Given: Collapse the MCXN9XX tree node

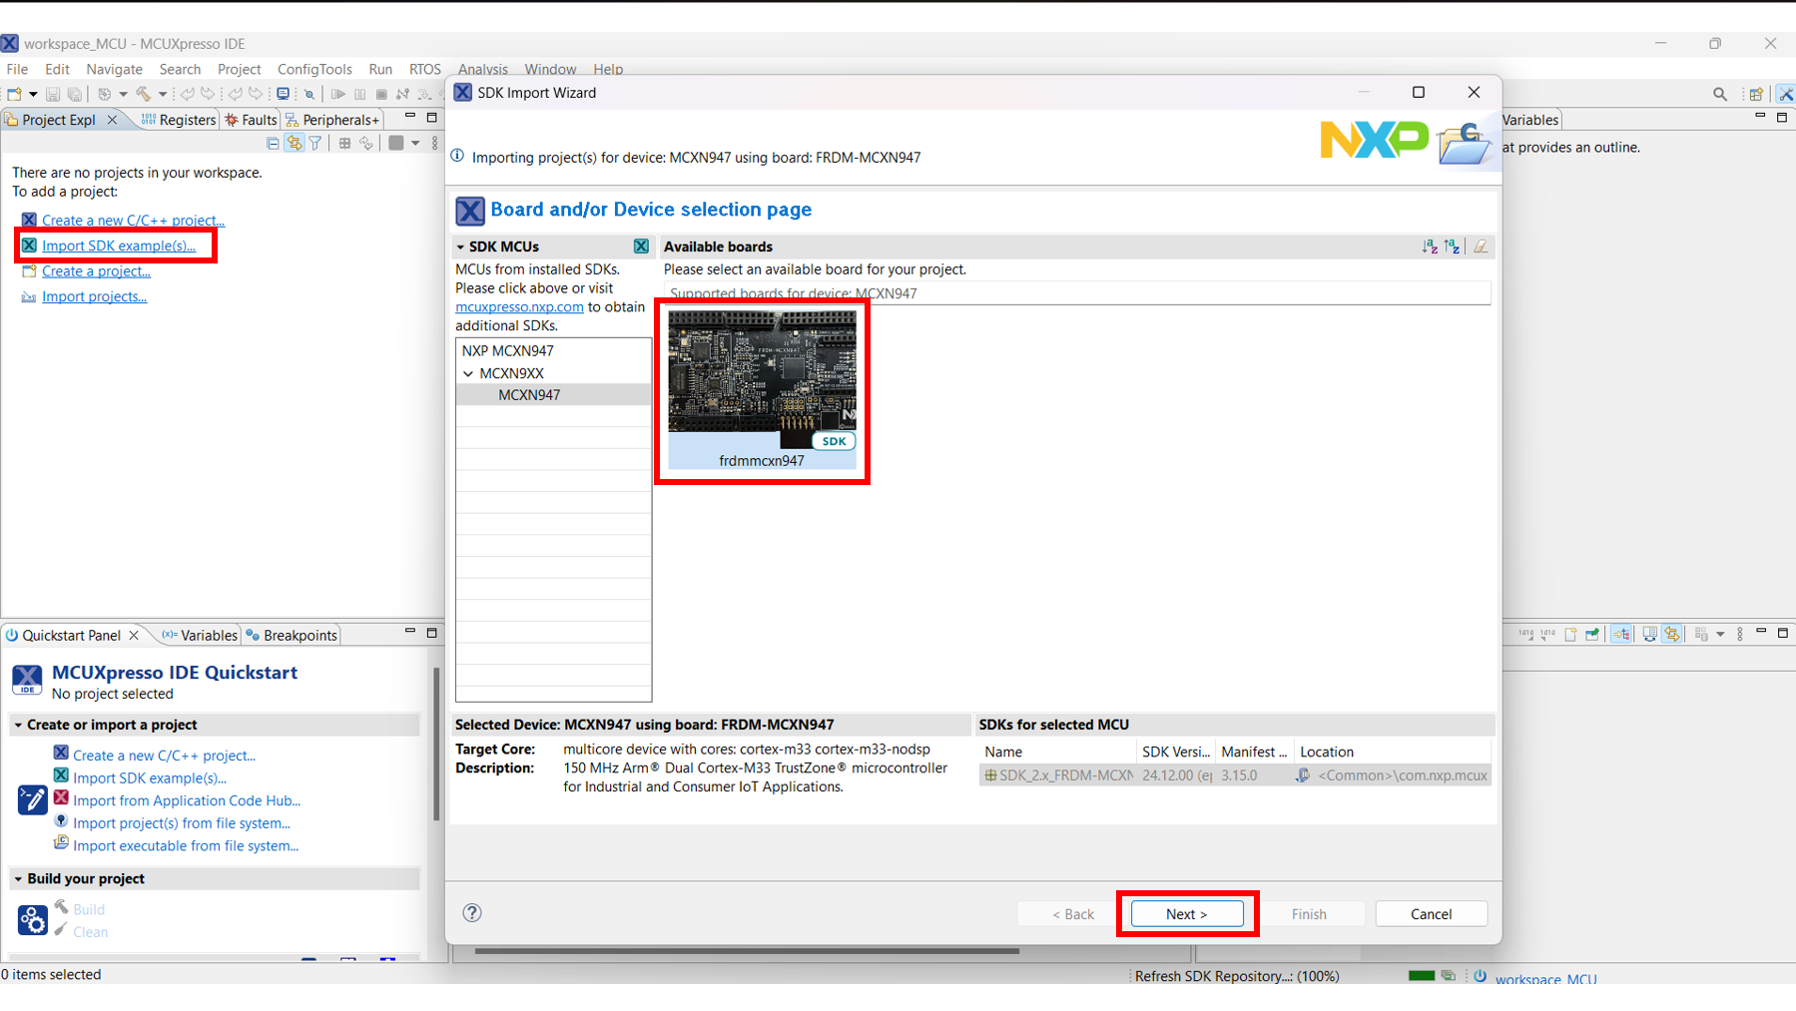Looking at the screenshot, I should [x=468, y=373].
